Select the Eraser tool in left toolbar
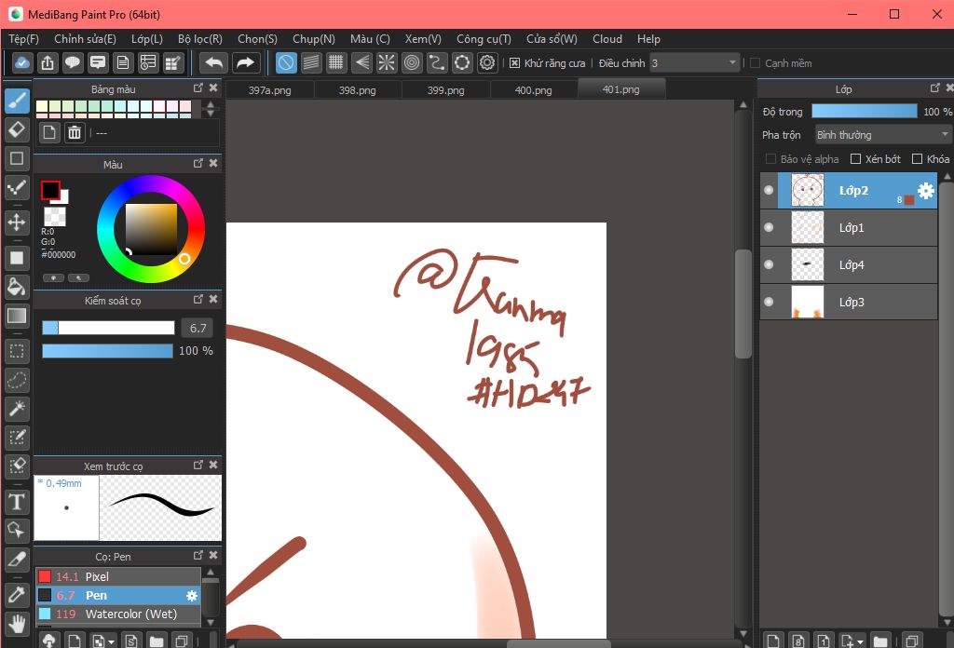Screen dimensions: 954x648 pyautogui.click(x=17, y=128)
